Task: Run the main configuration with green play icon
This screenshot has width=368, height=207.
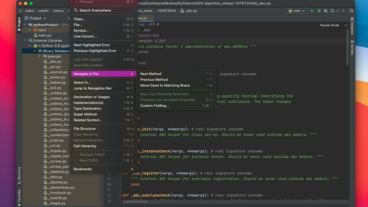Action: pyautogui.click(x=312, y=11)
